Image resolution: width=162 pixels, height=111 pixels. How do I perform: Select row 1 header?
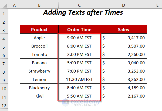click(x=4, y=13)
